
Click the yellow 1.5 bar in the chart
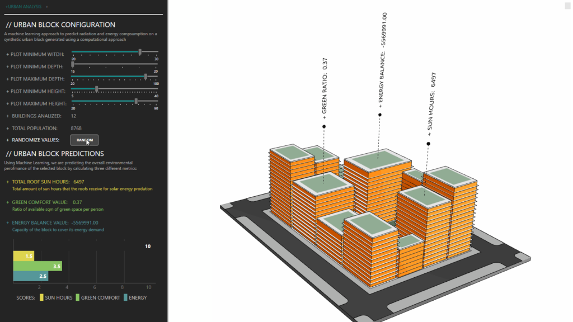point(22,255)
